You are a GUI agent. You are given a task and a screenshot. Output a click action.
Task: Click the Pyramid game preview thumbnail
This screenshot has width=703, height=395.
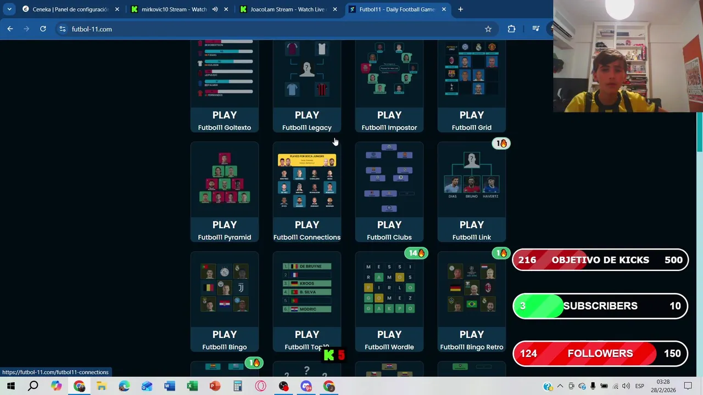[x=225, y=179]
